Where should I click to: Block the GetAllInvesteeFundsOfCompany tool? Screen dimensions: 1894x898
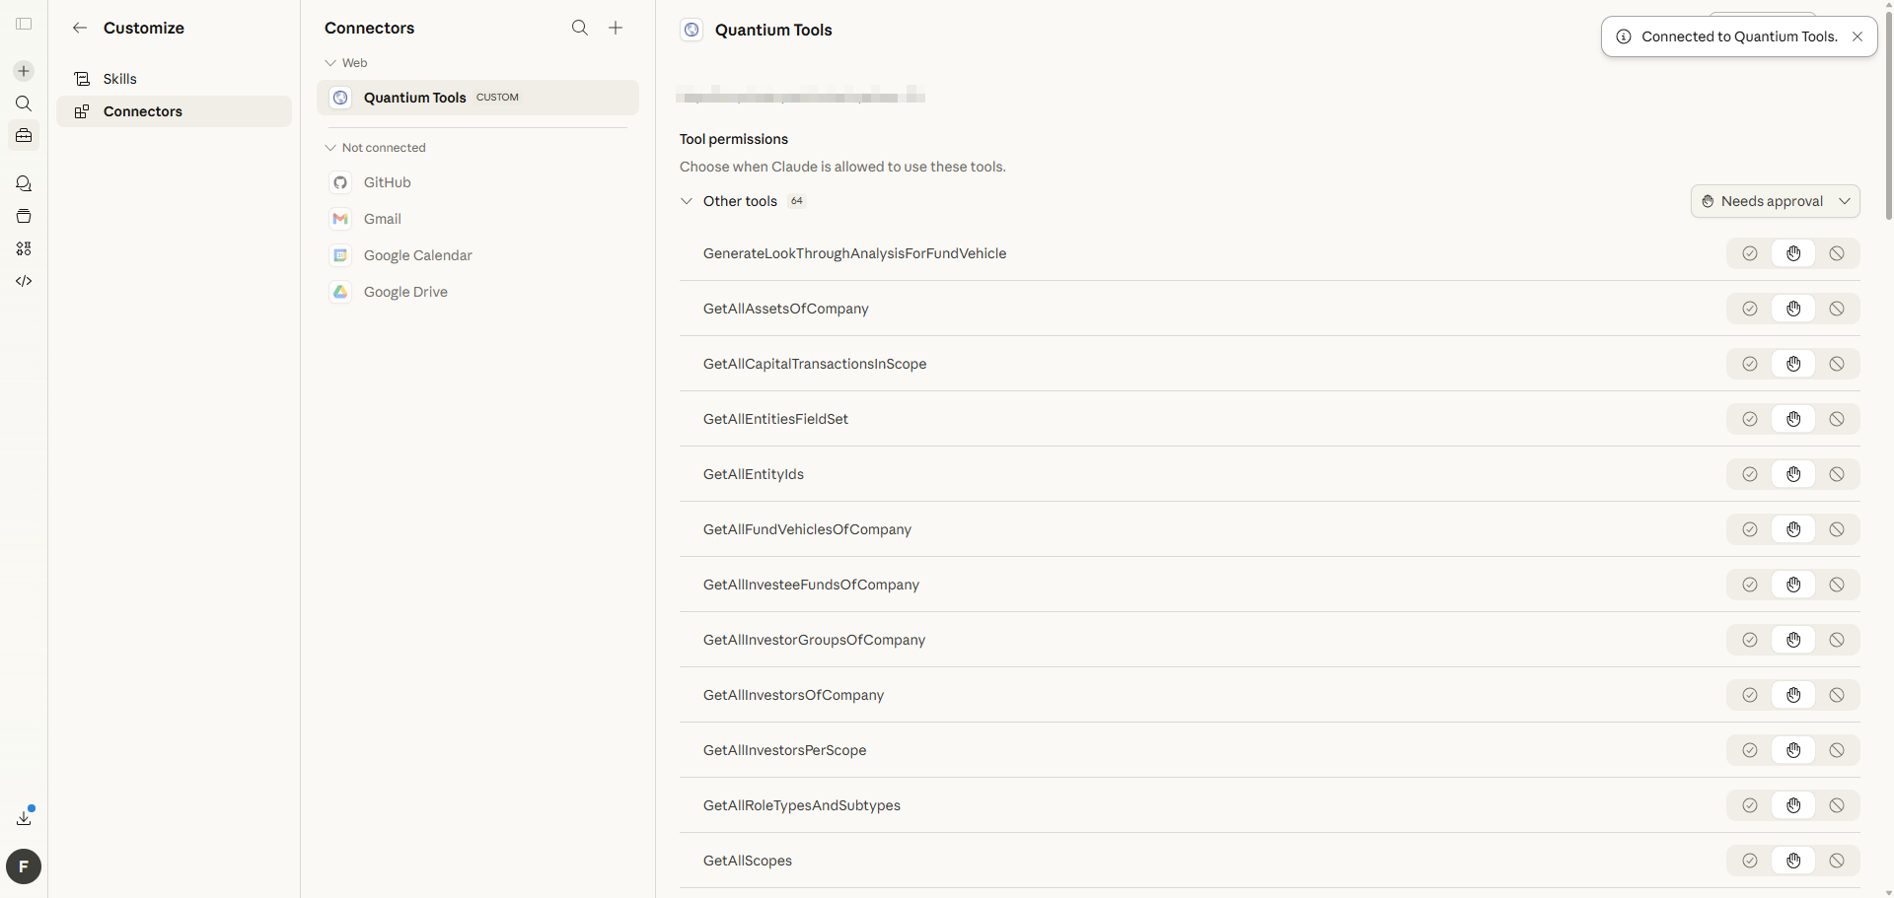(x=1837, y=585)
